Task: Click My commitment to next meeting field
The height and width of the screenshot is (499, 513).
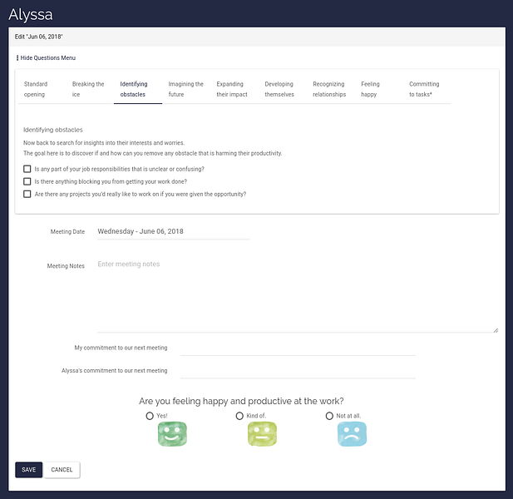Action: (298, 348)
